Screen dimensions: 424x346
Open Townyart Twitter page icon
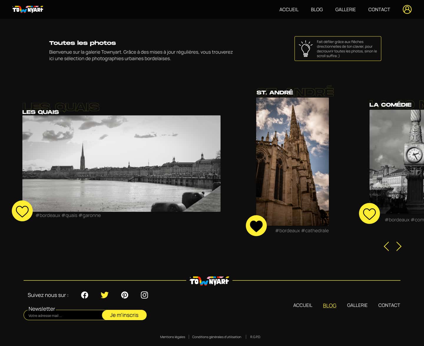pos(105,295)
